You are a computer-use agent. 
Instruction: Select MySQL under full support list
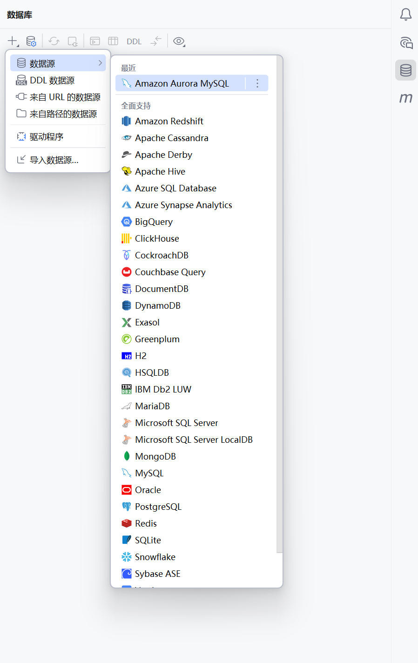click(192, 473)
